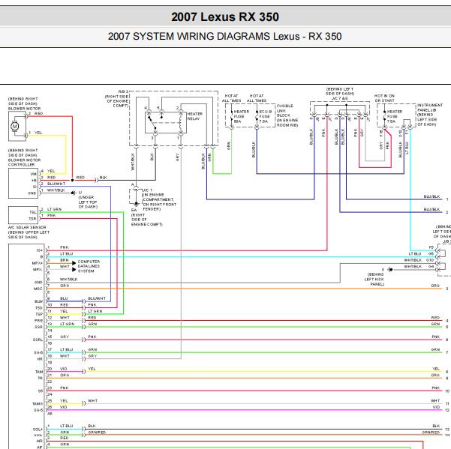Viewport: 451px width, 449px height.
Task: Click upper arrow pointing to COMPUTER DATA LINES
Action: click(x=74, y=263)
